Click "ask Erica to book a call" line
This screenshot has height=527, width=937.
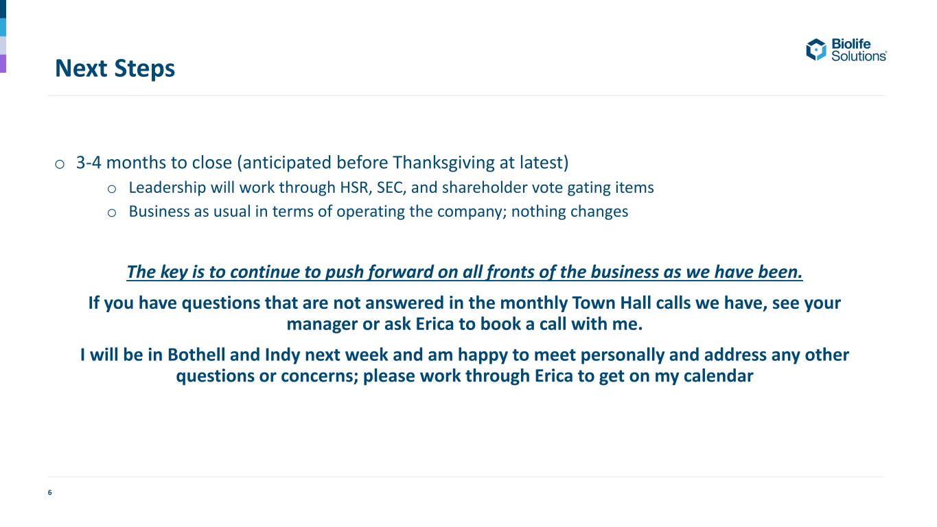point(465,324)
